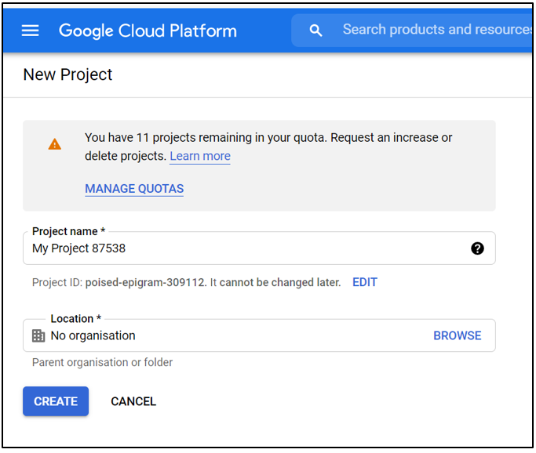Open the MANAGE QUOTAS link
Image resolution: width=536 pixels, height=453 pixels.
(134, 189)
